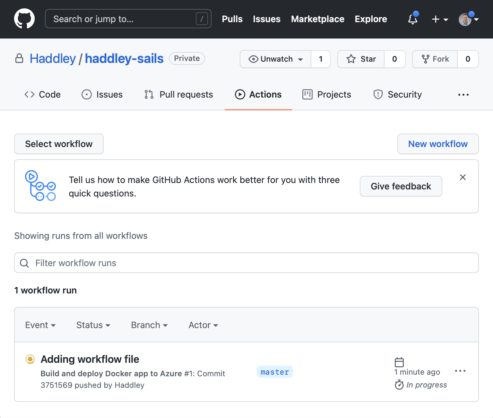
Task: Toggle Unwatch for this repository
Action: coord(276,59)
